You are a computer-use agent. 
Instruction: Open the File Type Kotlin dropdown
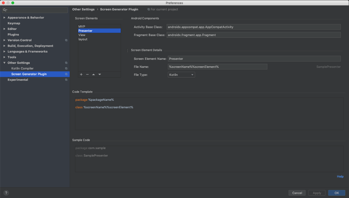point(181,75)
